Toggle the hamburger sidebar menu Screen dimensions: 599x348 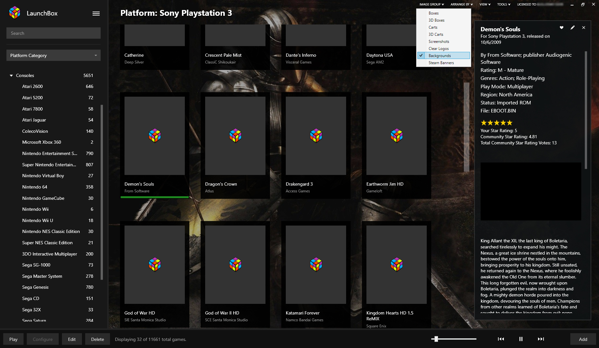(x=96, y=14)
